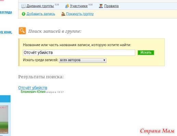Click the participants people icon
177x136 pixels.
click(67, 6)
